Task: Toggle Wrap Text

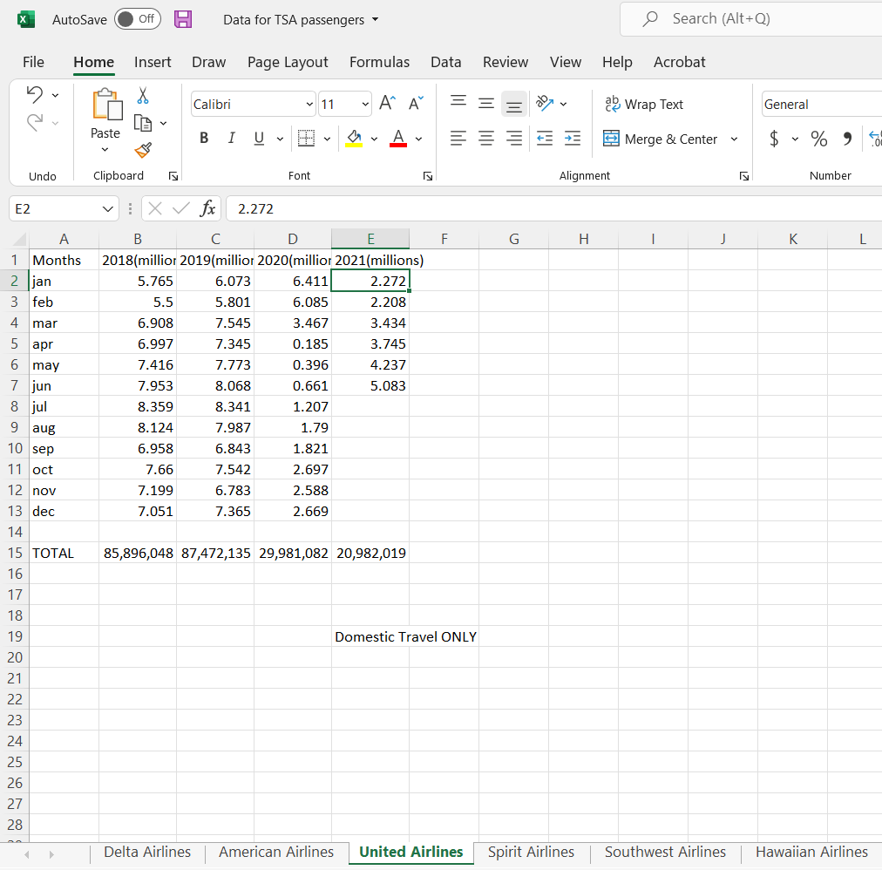Action: 644,104
